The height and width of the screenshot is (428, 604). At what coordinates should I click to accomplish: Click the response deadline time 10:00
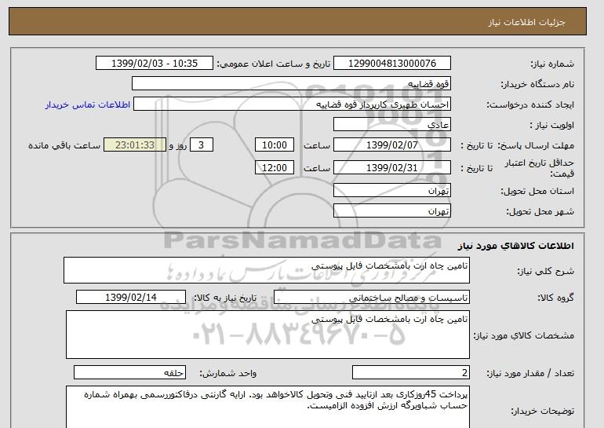tap(275, 145)
